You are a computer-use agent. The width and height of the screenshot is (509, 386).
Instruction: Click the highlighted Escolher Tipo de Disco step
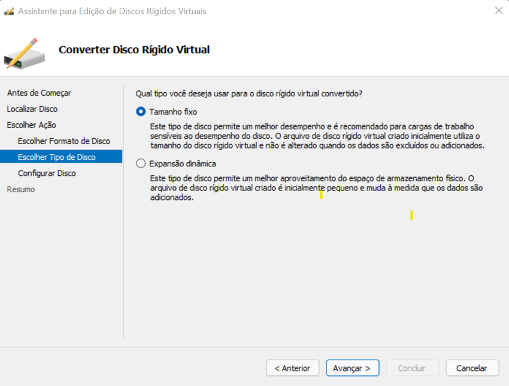[x=57, y=157]
